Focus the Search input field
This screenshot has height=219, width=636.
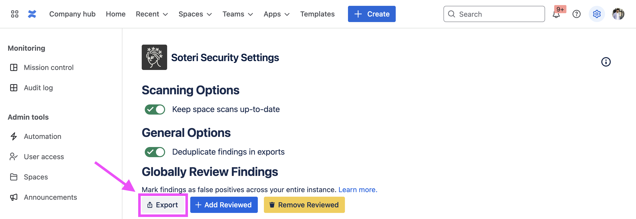pos(494,14)
